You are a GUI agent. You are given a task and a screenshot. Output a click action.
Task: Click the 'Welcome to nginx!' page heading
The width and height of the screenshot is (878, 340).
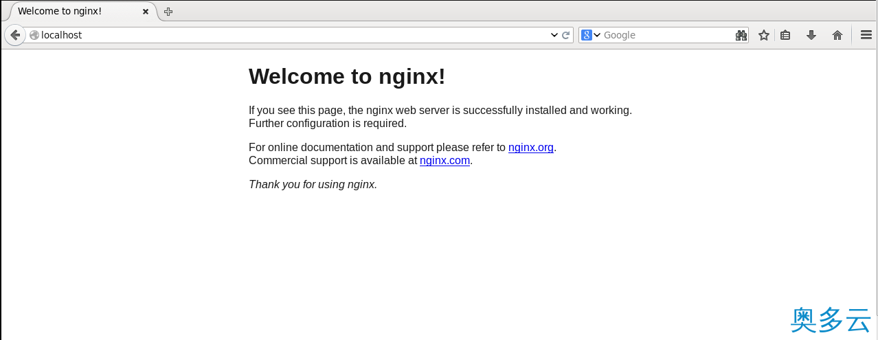[x=346, y=76]
